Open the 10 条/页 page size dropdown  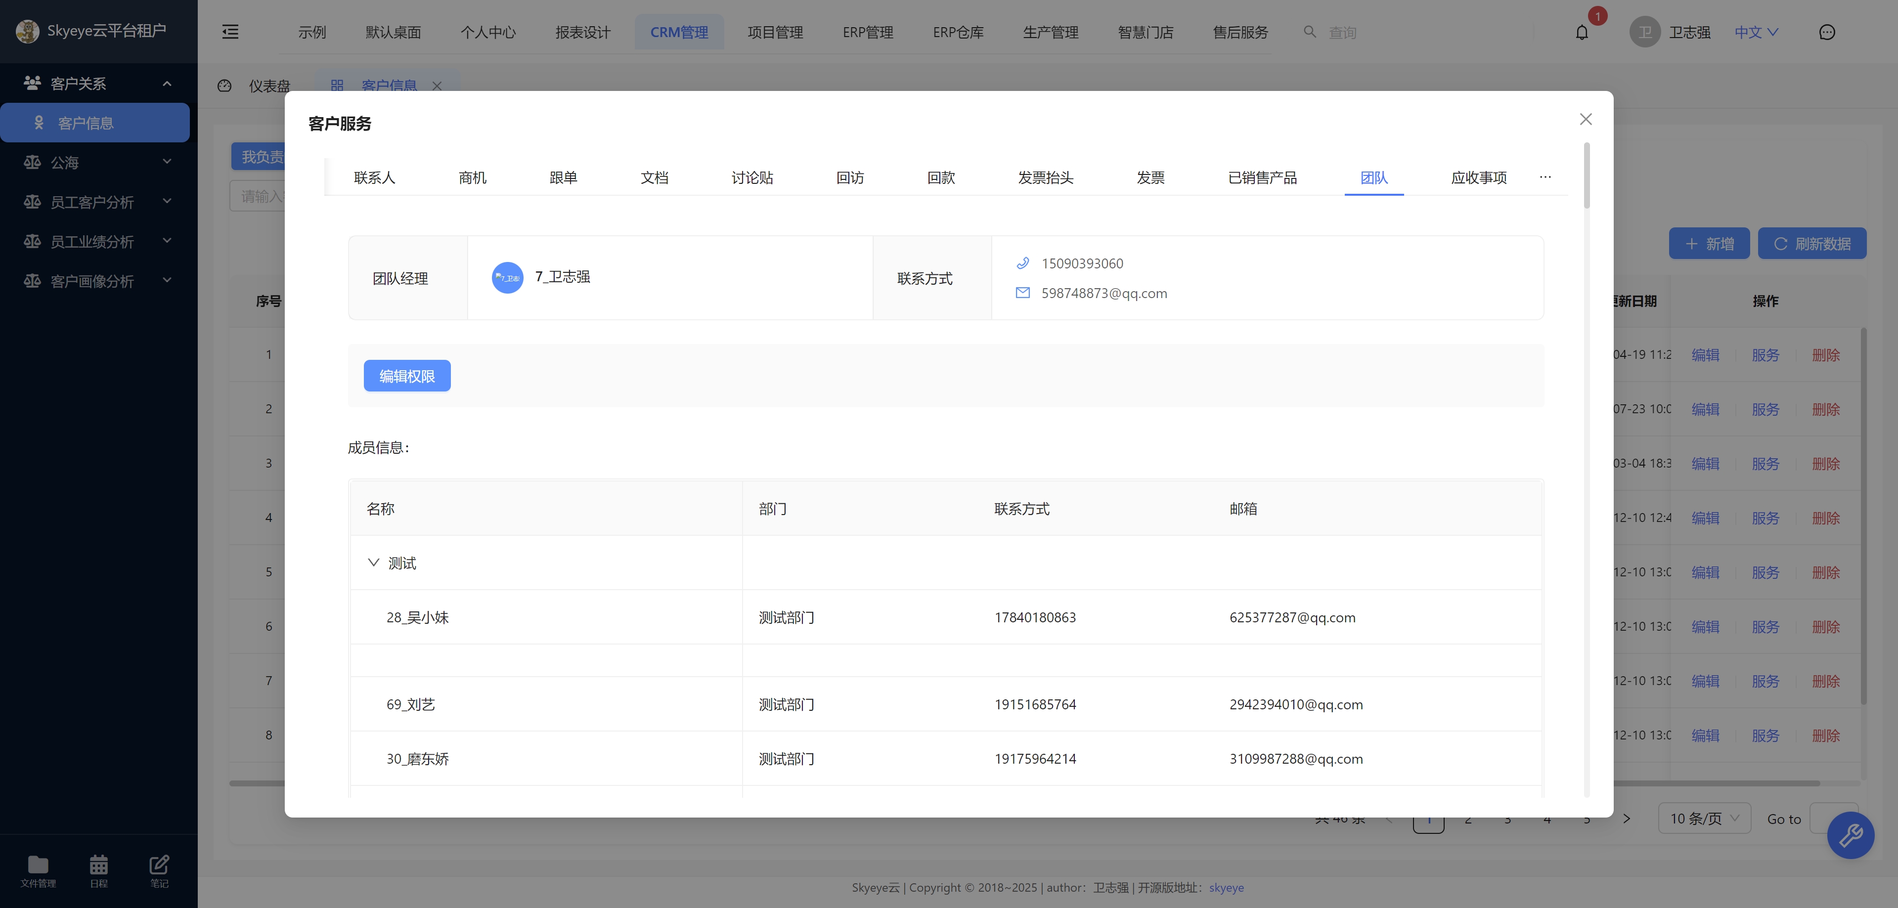coord(1704,818)
